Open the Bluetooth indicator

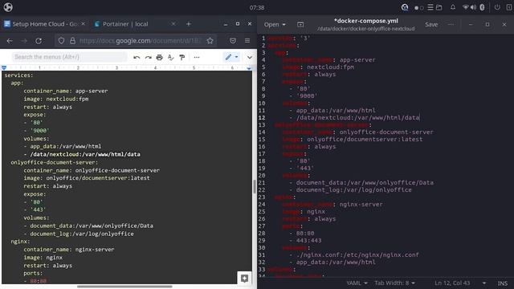tap(482, 7)
